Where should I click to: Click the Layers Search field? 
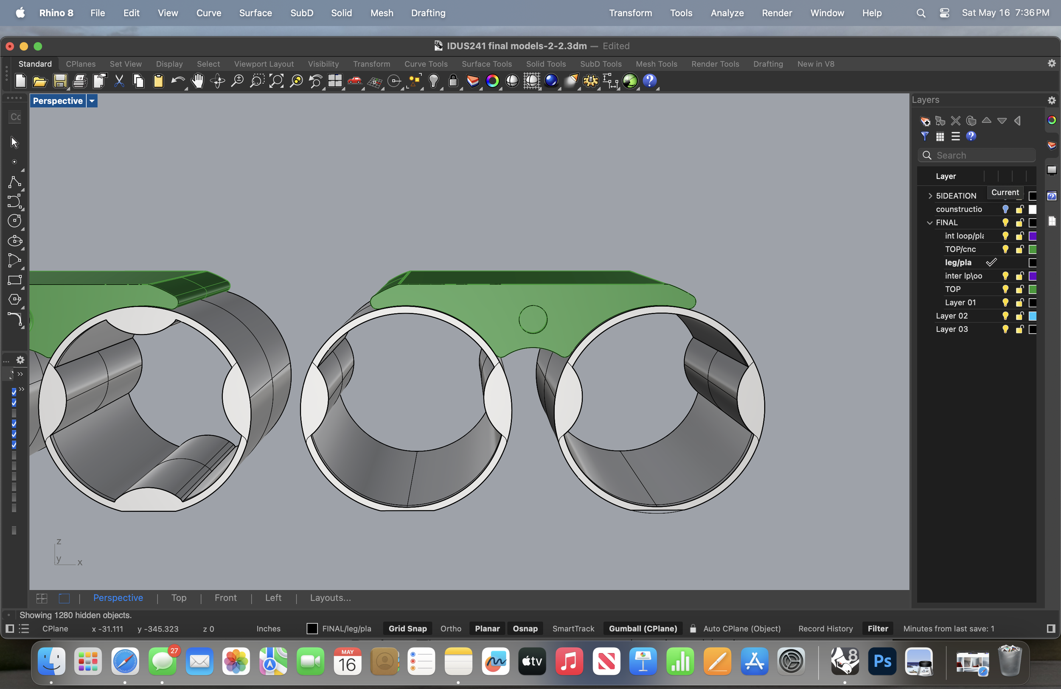click(x=976, y=155)
